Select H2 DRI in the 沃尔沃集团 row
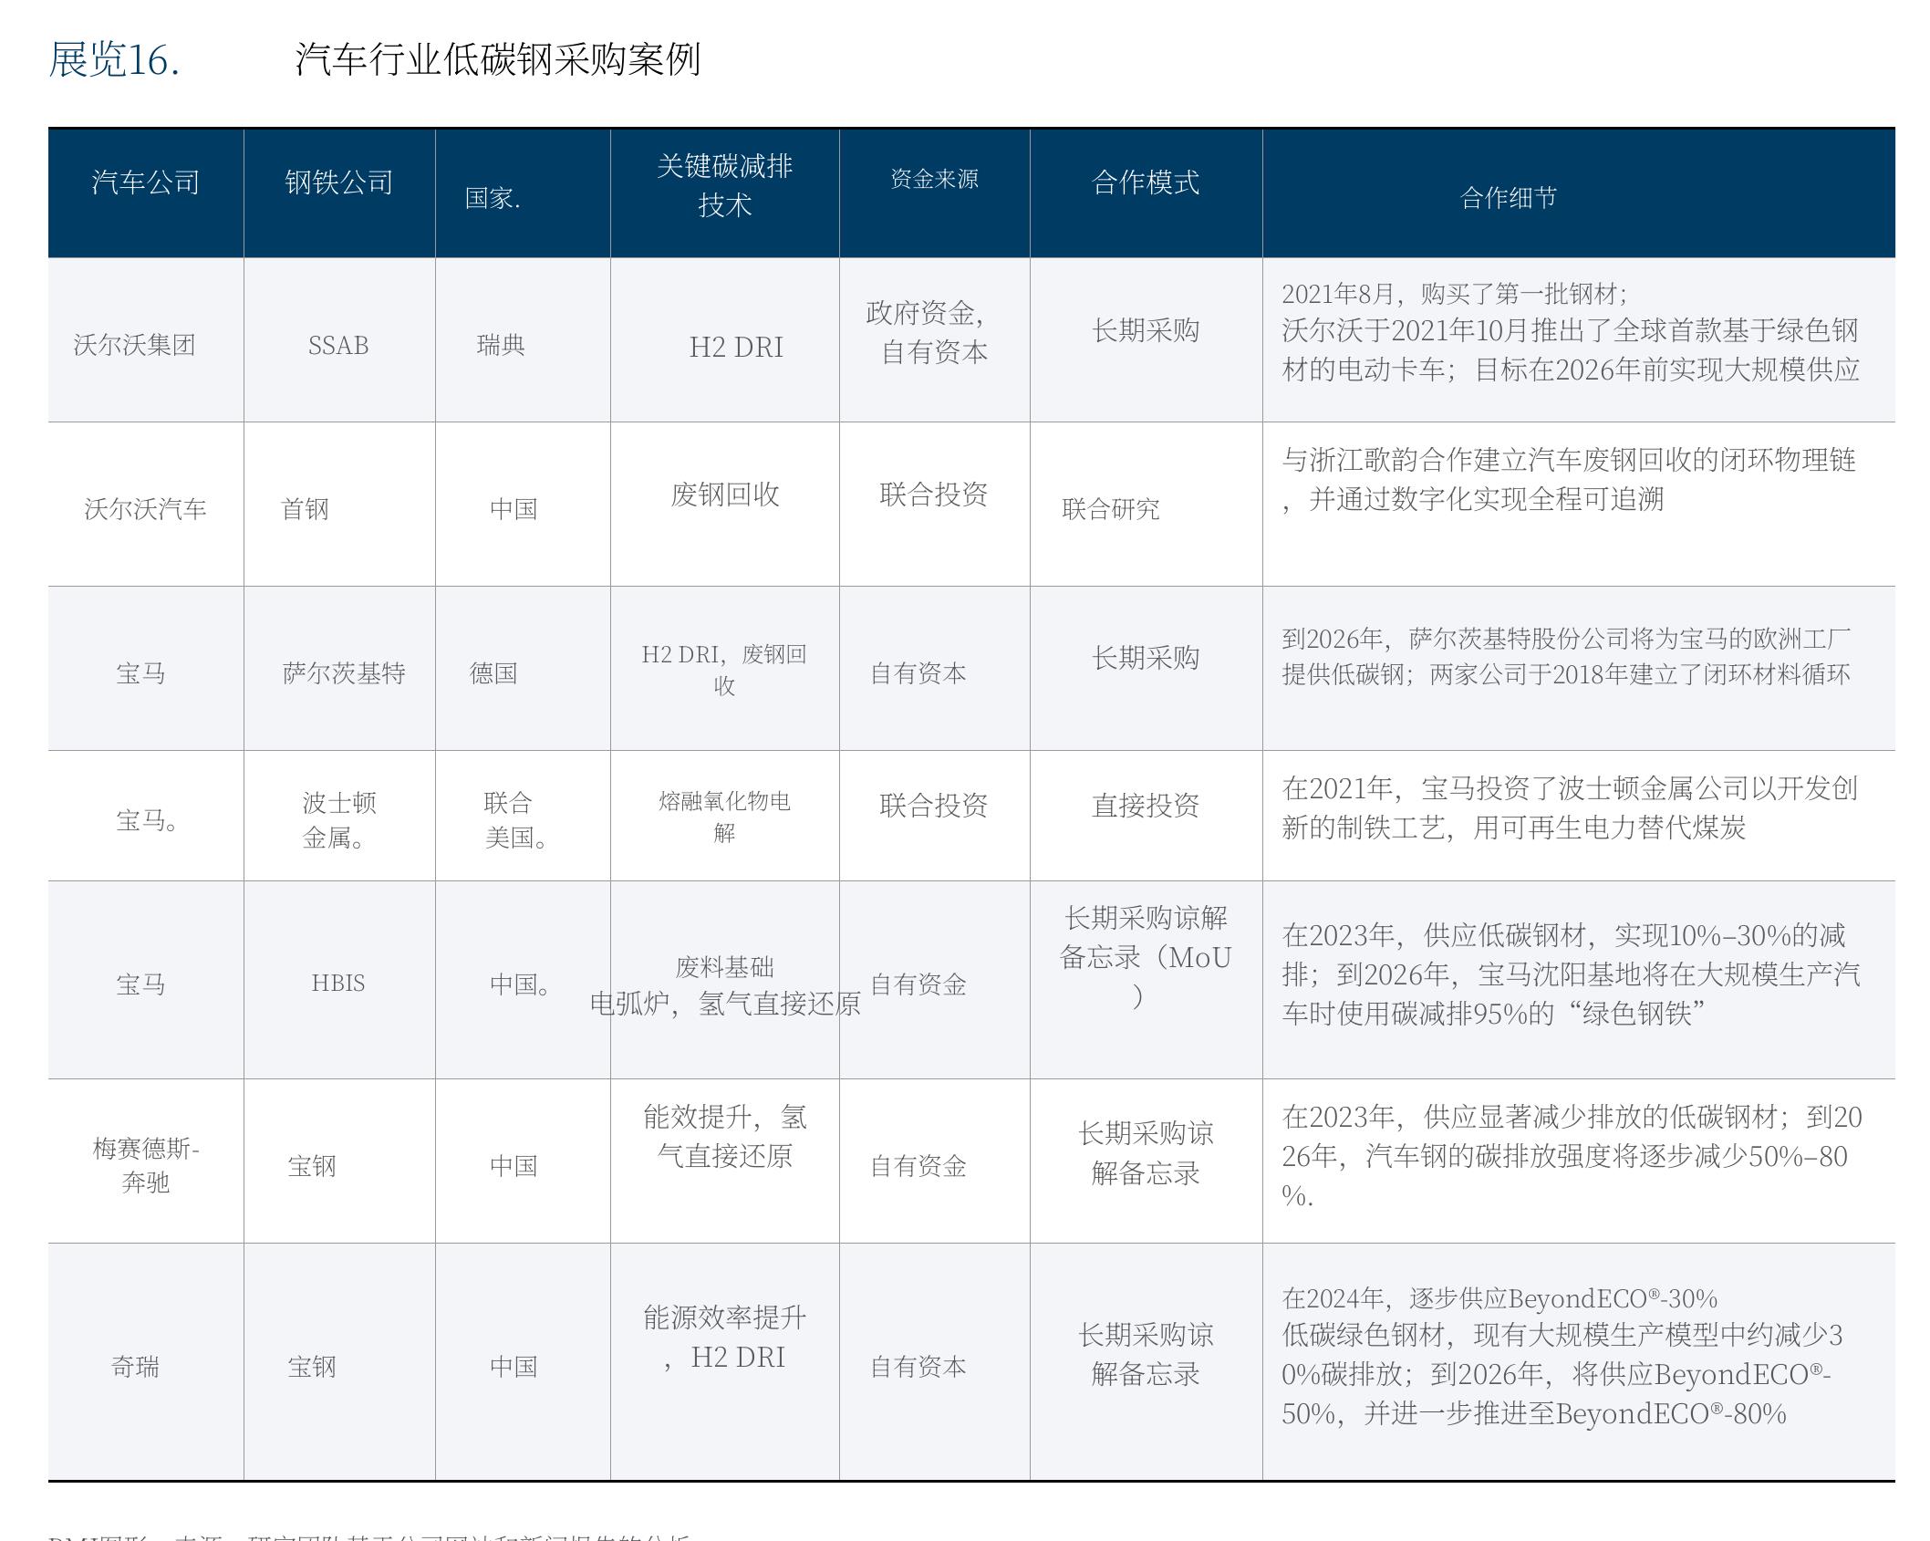Image resolution: width=1930 pixels, height=1541 pixels. tap(736, 348)
